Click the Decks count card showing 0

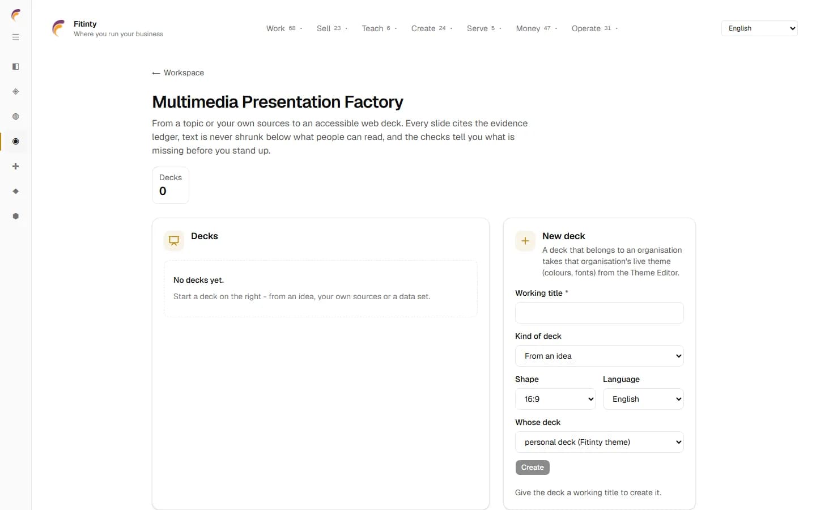tap(171, 185)
